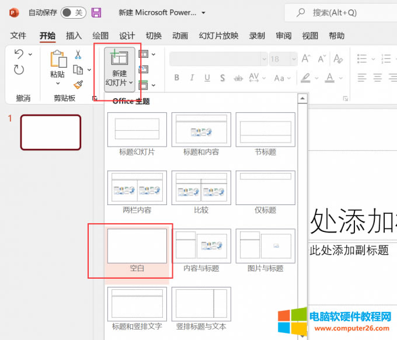
Task: Click the Undo arrow icon
Action: pos(19,54)
